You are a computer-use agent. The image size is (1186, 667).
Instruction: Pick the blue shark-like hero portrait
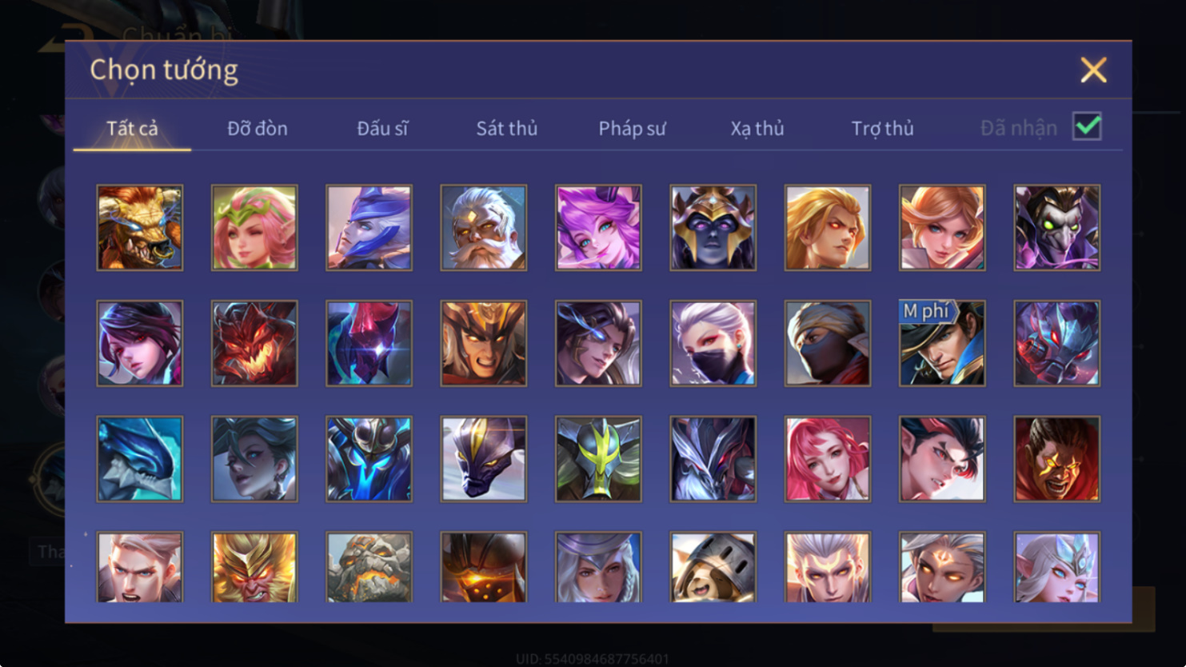click(140, 459)
